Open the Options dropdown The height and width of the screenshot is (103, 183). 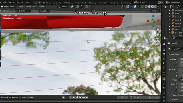click(x=155, y=11)
